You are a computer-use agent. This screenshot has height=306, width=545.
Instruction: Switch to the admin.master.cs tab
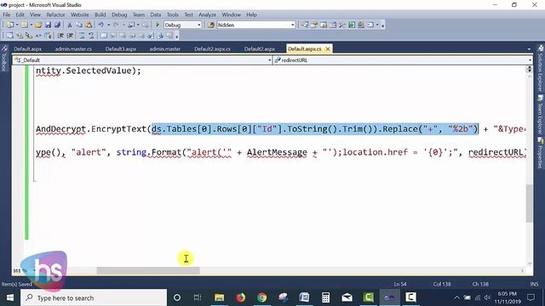click(73, 49)
